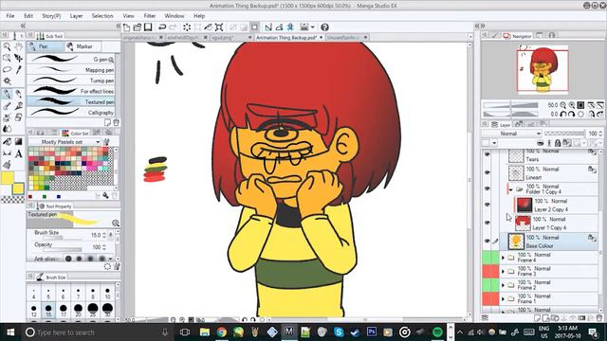Select the Auto select wand tool
This screenshot has height=341, width=607.
[7, 81]
